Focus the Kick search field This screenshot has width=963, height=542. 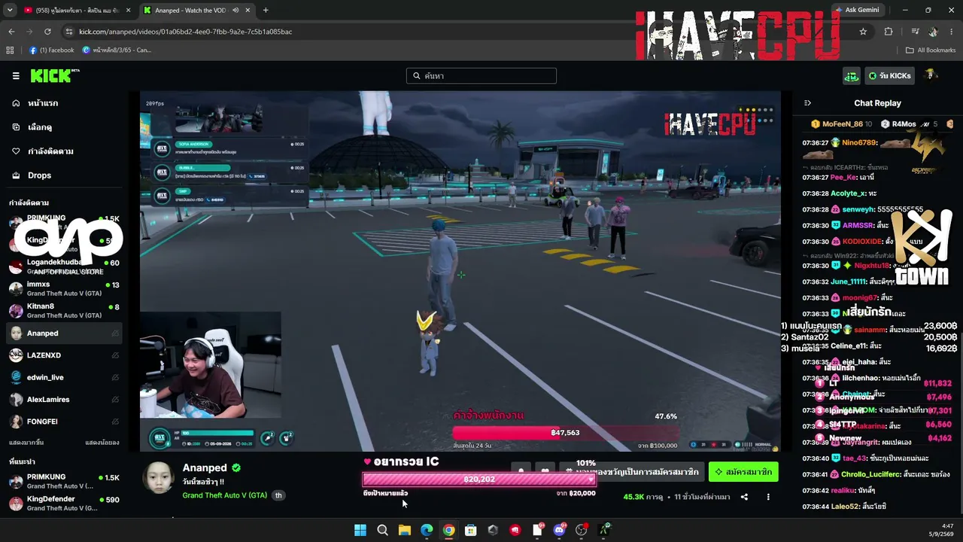click(x=481, y=76)
